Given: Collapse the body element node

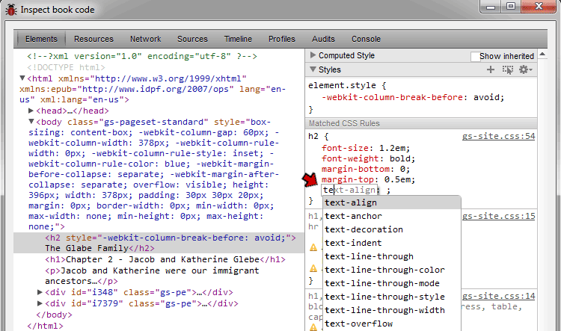Looking at the screenshot, I should pyautogui.click(x=31, y=122).
